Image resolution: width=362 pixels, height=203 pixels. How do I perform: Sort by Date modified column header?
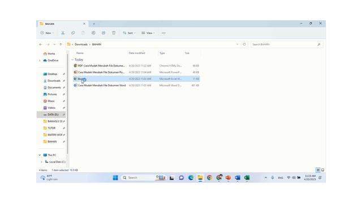coord(137,53)
